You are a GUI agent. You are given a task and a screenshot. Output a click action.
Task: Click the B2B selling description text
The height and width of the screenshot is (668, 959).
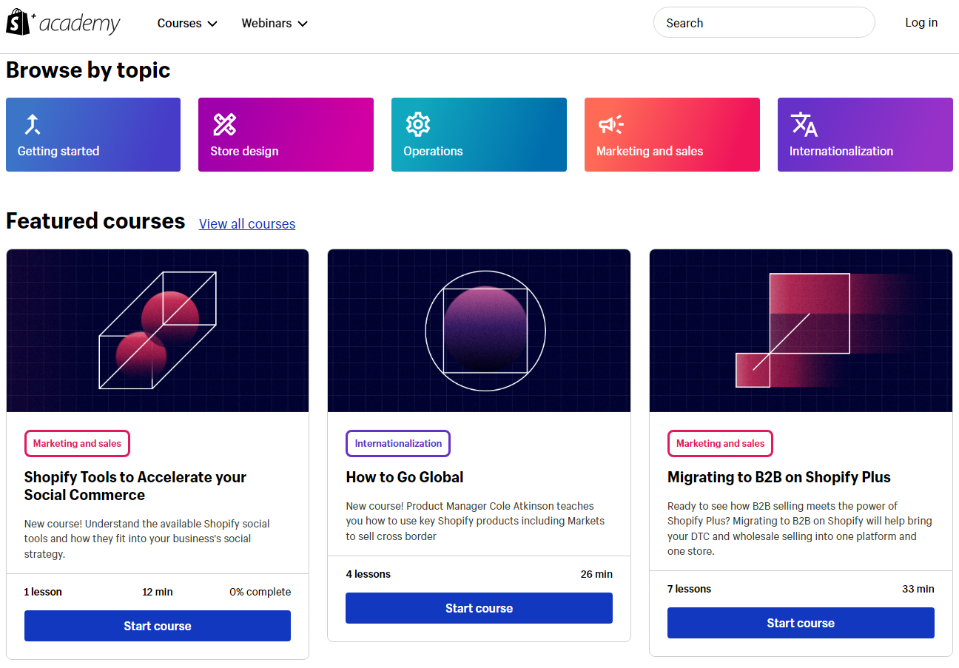tap(799, 528)
